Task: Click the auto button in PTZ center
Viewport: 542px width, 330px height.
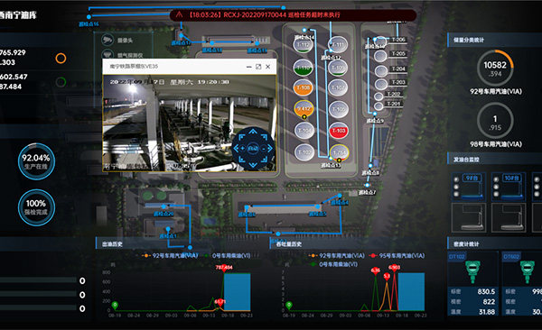Action: coord(253,149)
